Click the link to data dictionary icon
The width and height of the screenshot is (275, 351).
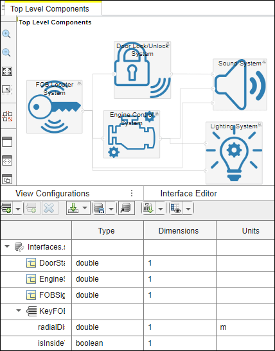pyautogui.click(x=126, y=208)
